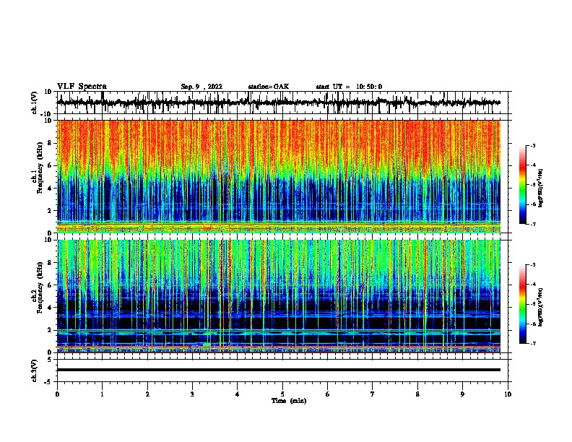
Task: Click time axis tick label "6"
Action: [x=327, y=394]
